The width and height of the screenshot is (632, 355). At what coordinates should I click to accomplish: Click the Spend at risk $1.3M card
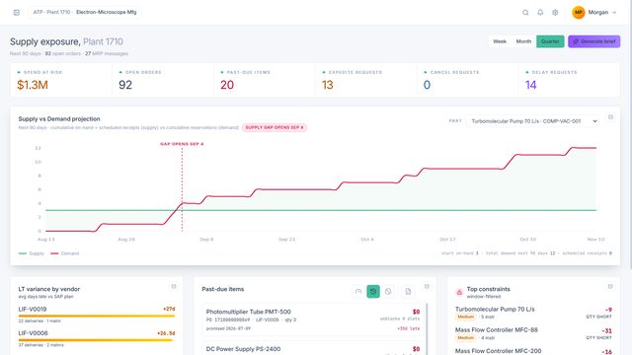pos(61,80)
